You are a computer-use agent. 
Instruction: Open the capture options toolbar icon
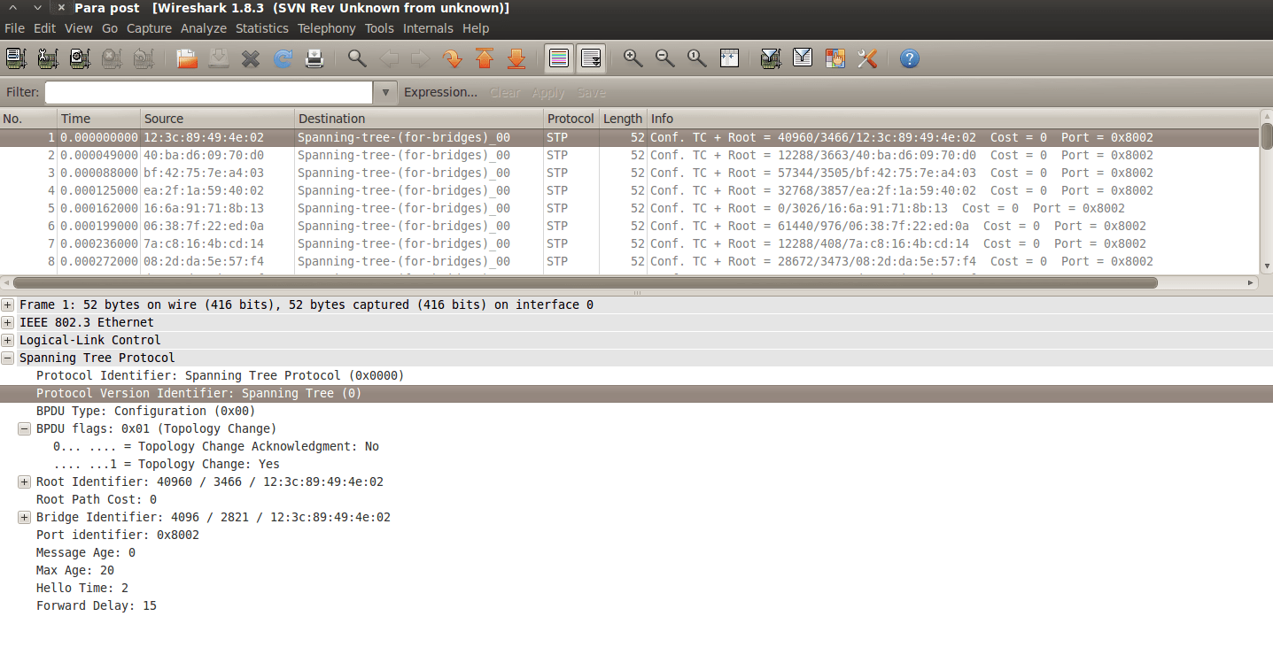point(48,58)
